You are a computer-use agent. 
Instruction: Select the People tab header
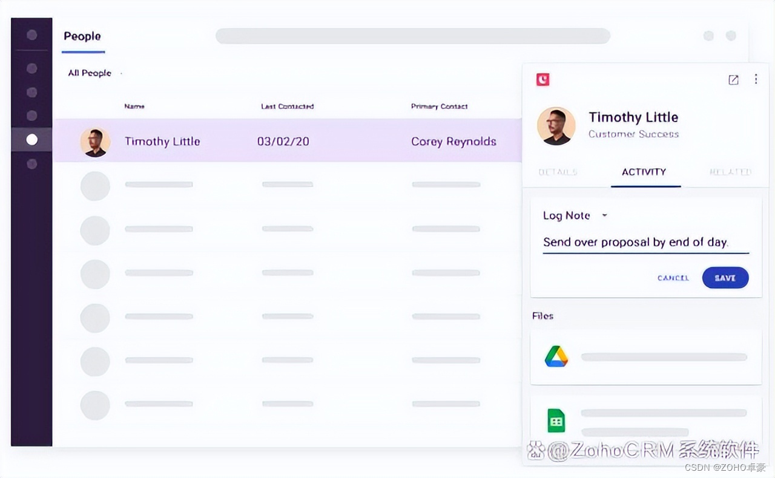(82, 36)
